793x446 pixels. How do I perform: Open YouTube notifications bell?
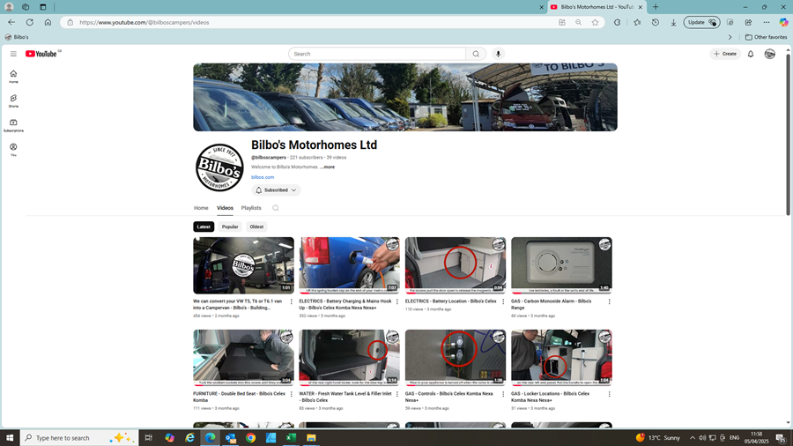pos(751,54)
